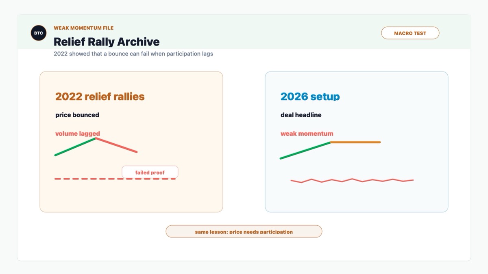
Task: Click the Relief Rally Archive title
Action: pos(107,42)
